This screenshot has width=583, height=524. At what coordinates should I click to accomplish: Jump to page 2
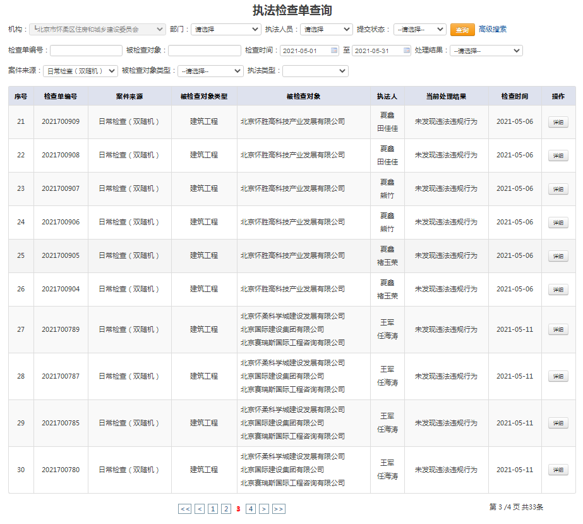[226, 509]
